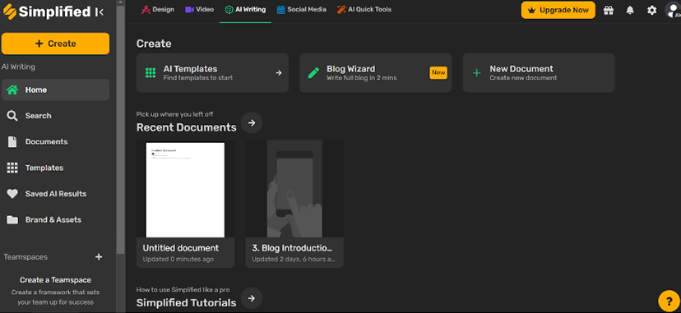Open the AI Templates card
The image size is (681, 313).
click(212, 73)
